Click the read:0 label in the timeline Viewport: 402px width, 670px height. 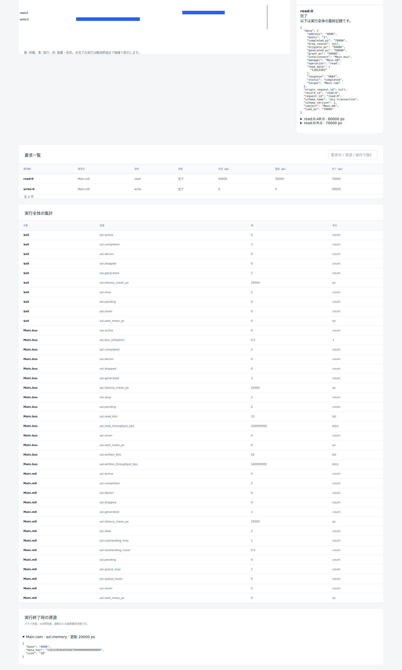[24, 13]
